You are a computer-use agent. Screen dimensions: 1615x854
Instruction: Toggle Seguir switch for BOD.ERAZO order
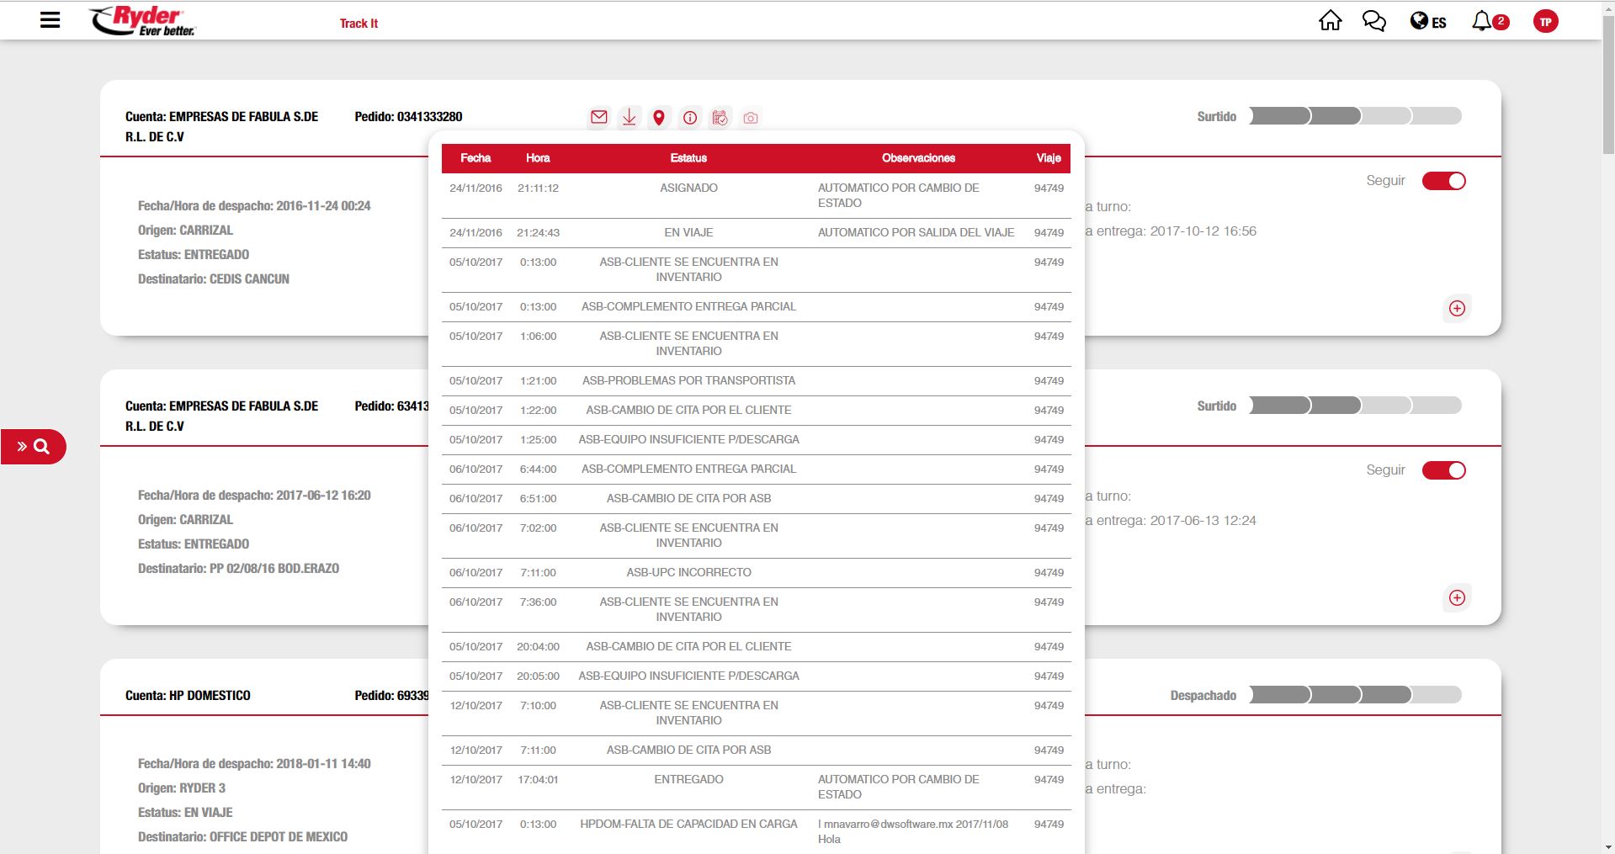1443,470
